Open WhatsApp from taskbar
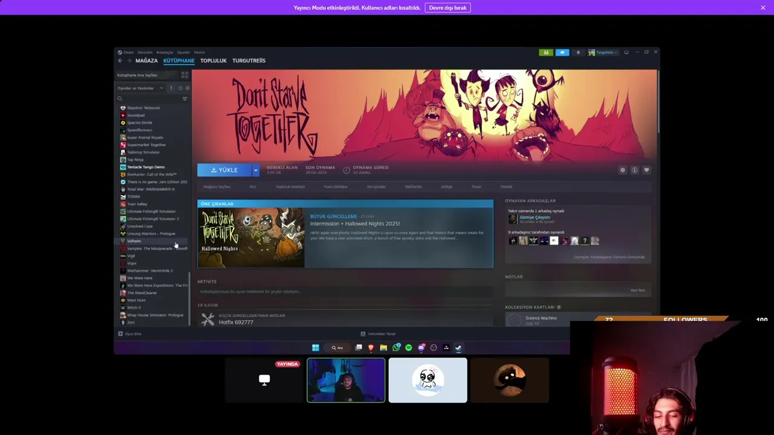The height and width of the screenshot is (435, 774). pos(396,347)
